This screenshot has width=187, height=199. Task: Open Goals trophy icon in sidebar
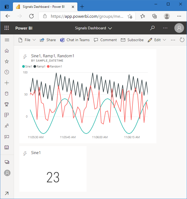[x=7, y=104]
